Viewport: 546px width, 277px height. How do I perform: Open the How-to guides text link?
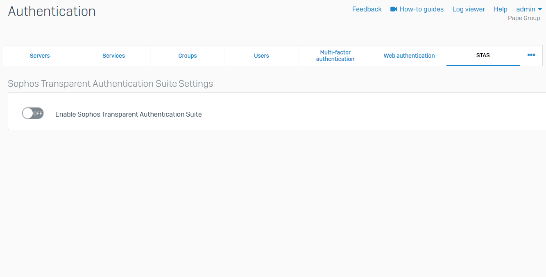421,9
